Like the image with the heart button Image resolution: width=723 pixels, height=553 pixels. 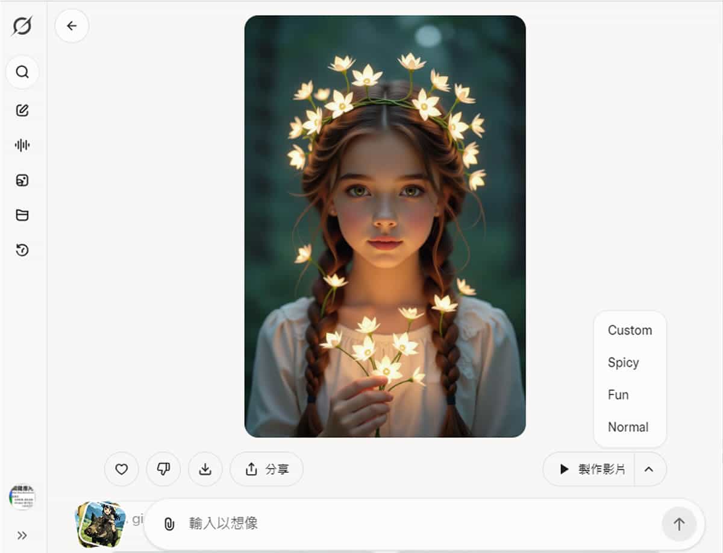[122, 469]
